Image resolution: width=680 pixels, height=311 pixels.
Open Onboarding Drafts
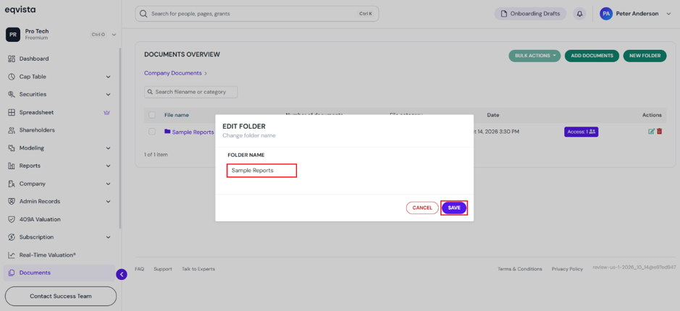pyautogui.click(x=530, y=14)
